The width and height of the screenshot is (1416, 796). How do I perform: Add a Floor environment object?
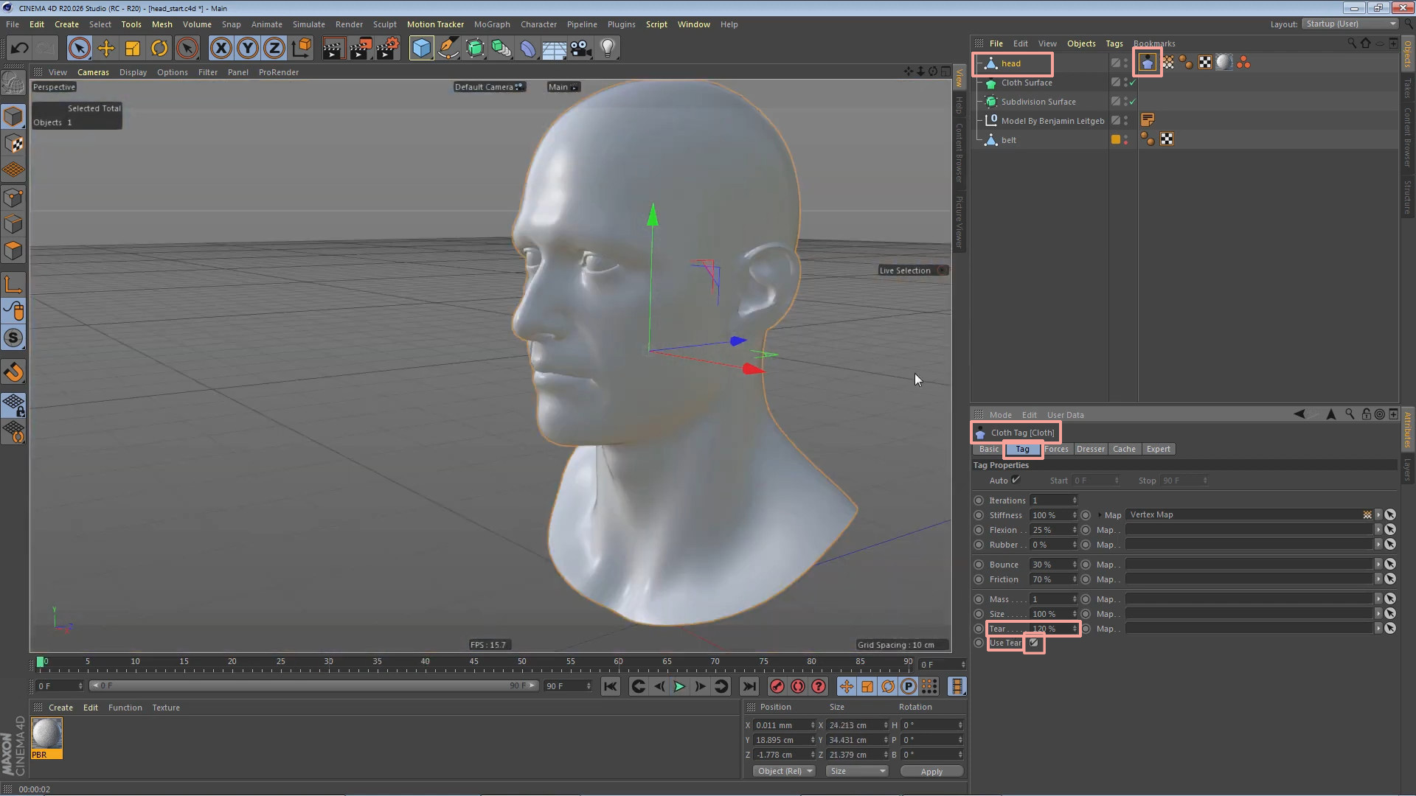(555, 49)
